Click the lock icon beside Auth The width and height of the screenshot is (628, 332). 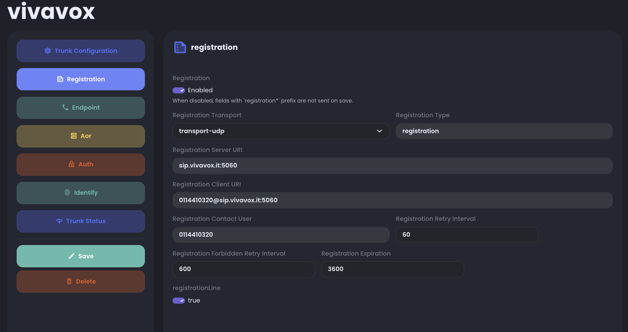[72, 164]
